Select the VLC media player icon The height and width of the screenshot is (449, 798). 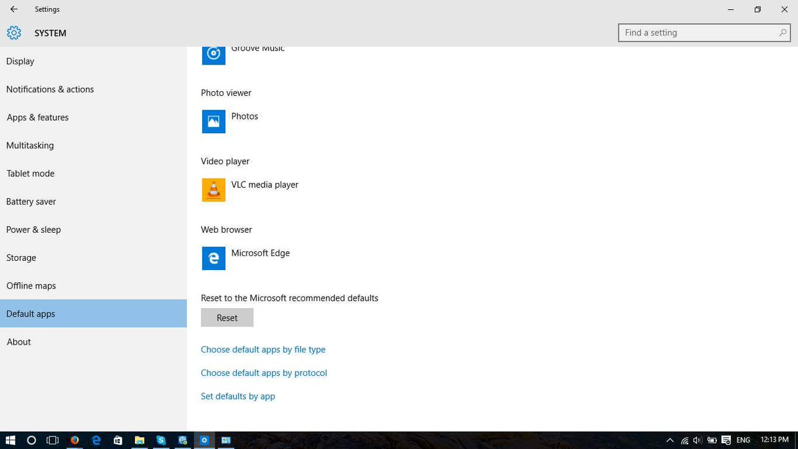(213, 190)
